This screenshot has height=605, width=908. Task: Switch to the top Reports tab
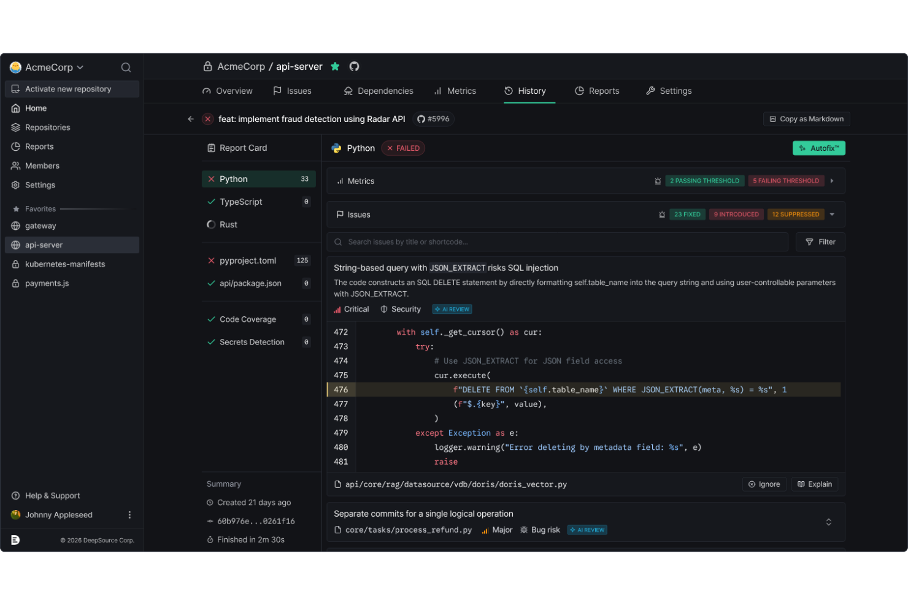click(597, 91)
